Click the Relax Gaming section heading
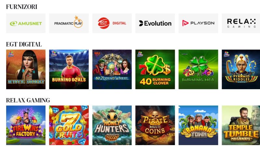The width and height of the screenshot is (260, 149). coord(28,100)
